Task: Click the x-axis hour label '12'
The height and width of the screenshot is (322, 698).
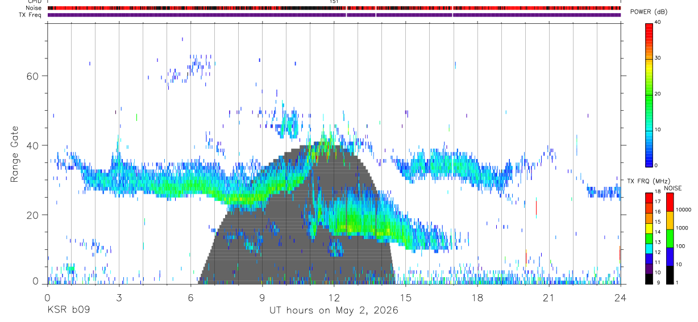Action: [x=334, y=297]
